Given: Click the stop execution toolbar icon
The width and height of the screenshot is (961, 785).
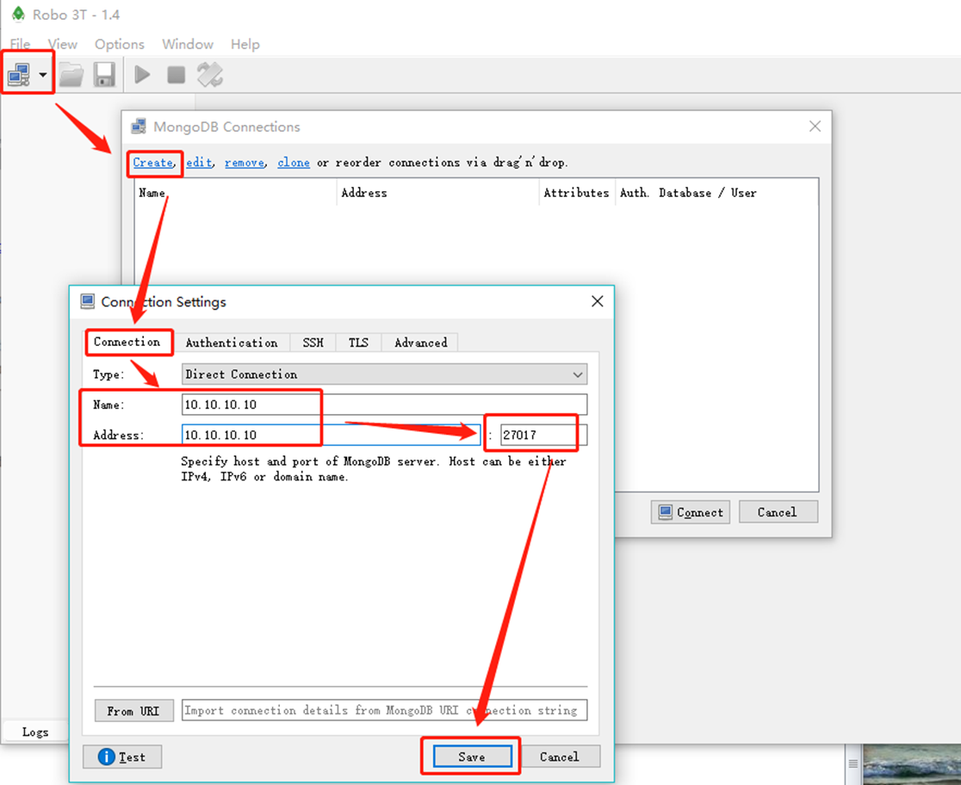Looking at the screenshot, I should tap(176, 75).
